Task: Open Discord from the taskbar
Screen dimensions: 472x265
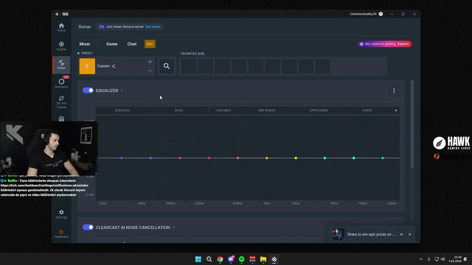Action: click(231, 259)
